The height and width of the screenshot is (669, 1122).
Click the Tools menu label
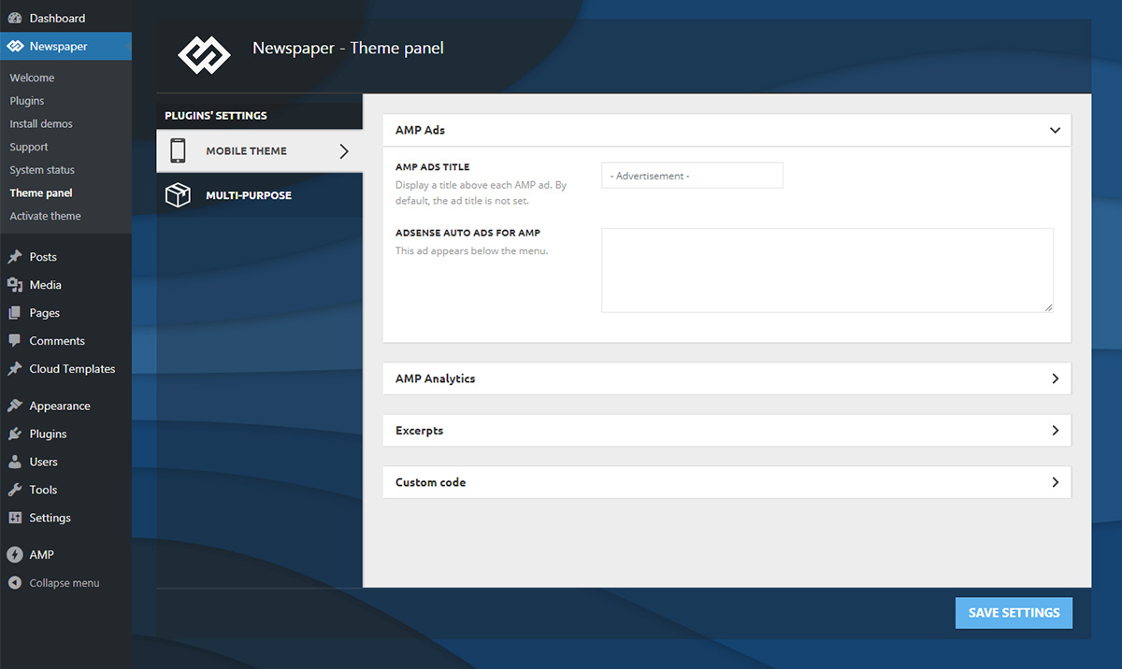pyautogui.click(x=43, y=490)
